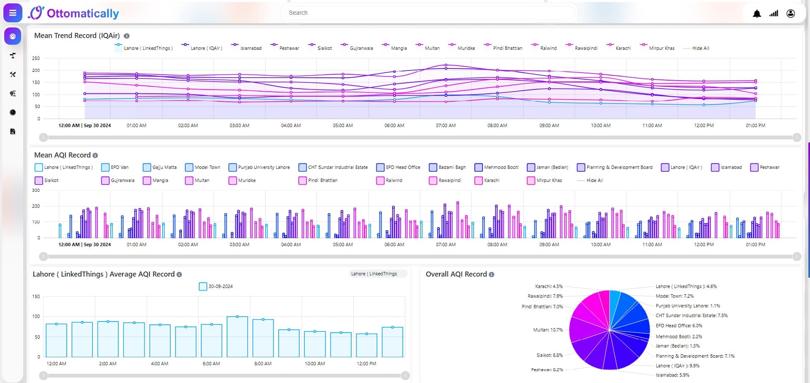Click right handle of Mean AQI range slider
The height and width of the screenshot is (383, 810).
click(x=797, y=256)
